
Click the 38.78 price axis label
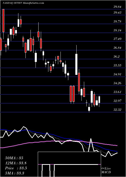(117, 21)
